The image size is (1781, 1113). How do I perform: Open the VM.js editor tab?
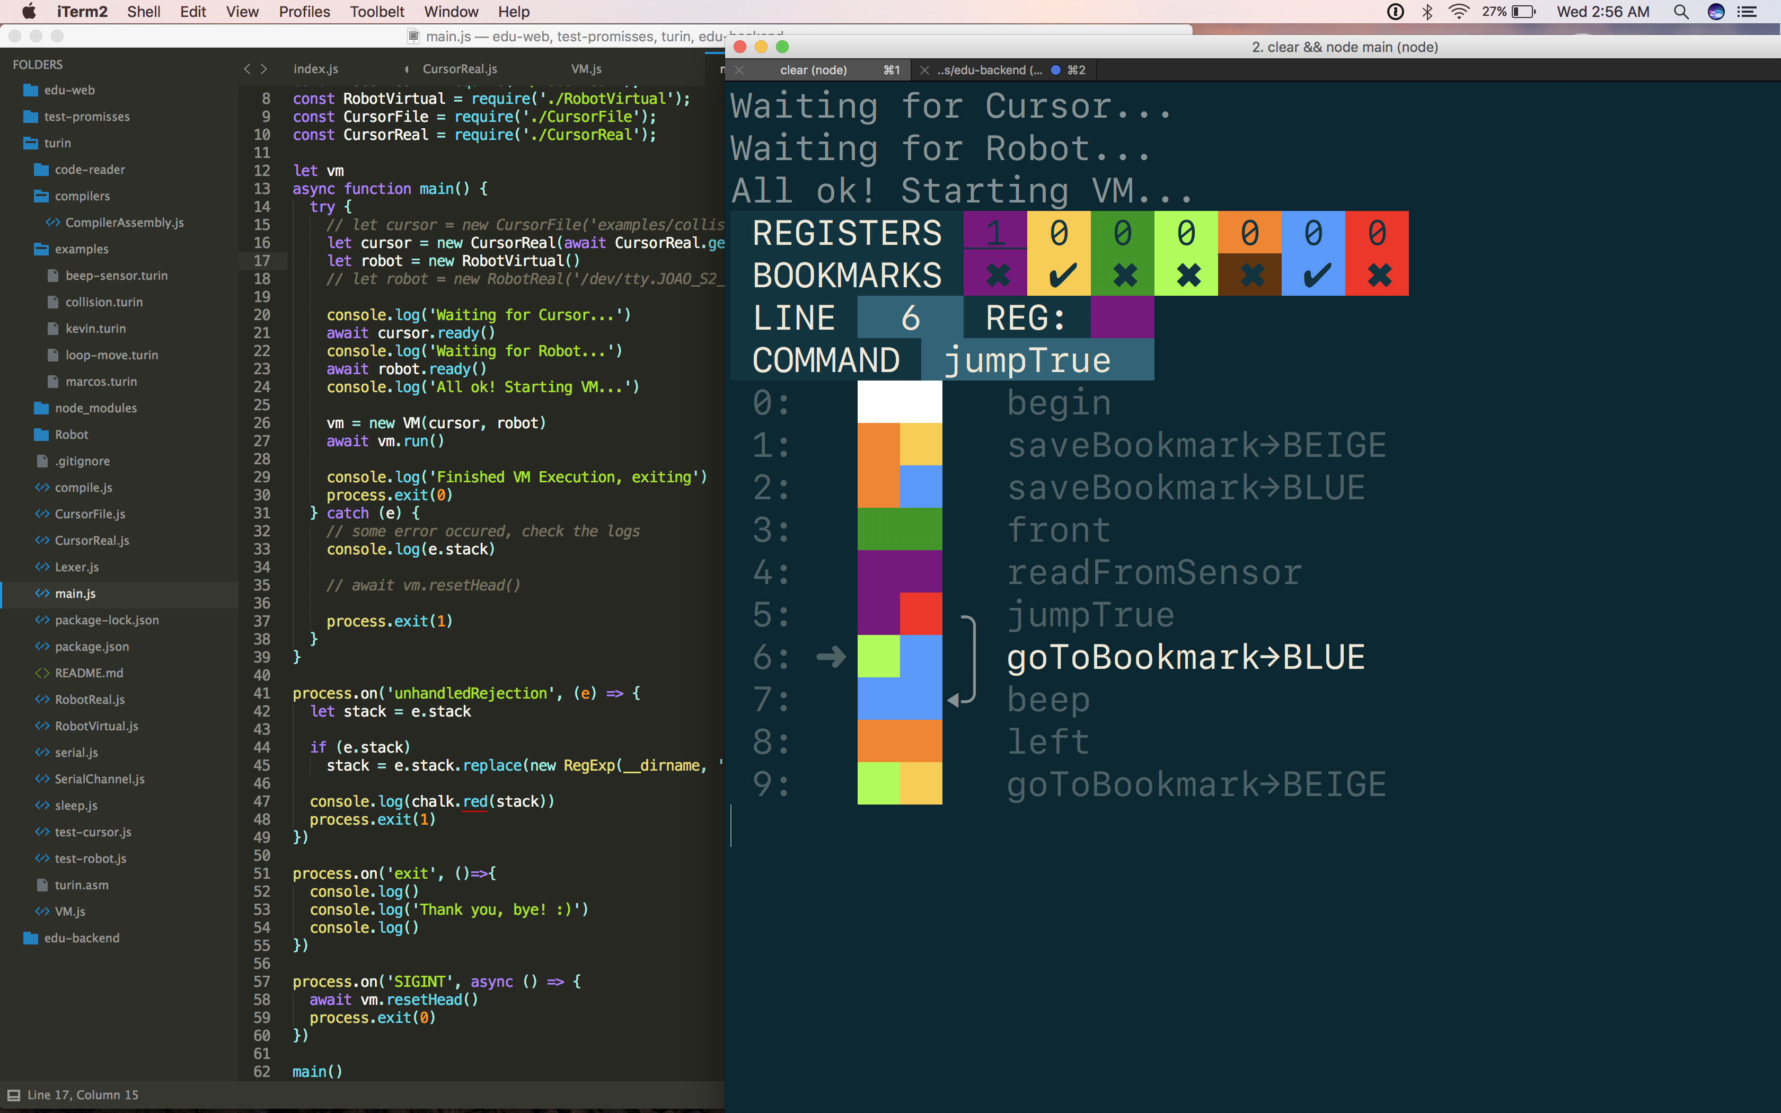587,68
